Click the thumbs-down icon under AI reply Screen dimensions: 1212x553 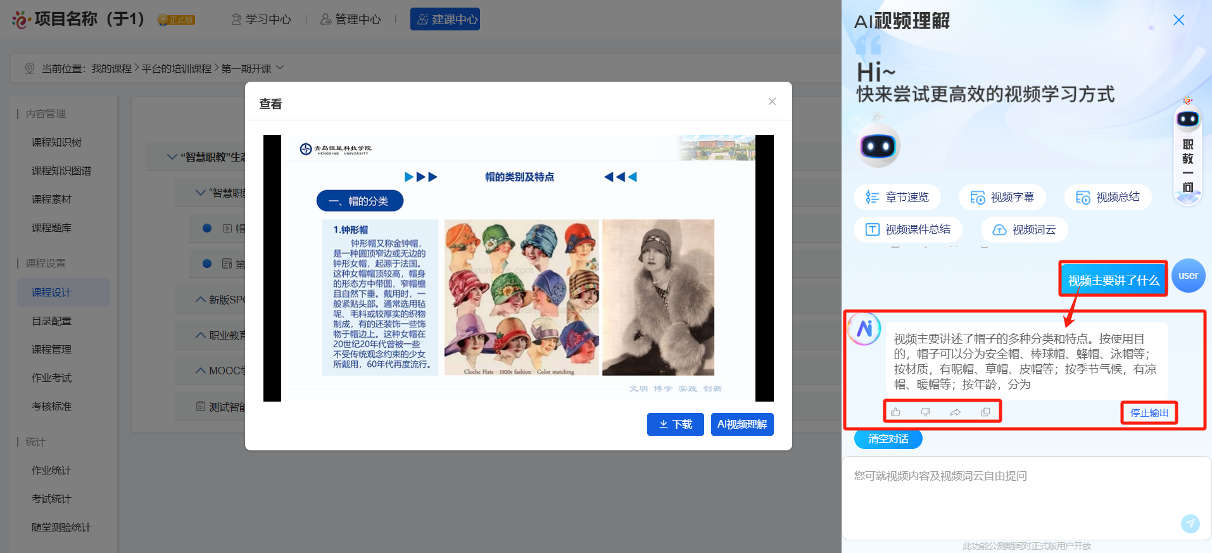[x=925, y=412]
